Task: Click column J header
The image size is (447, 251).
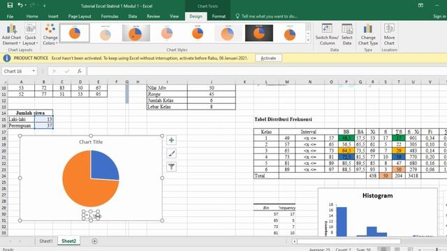Action: point(211,82)
